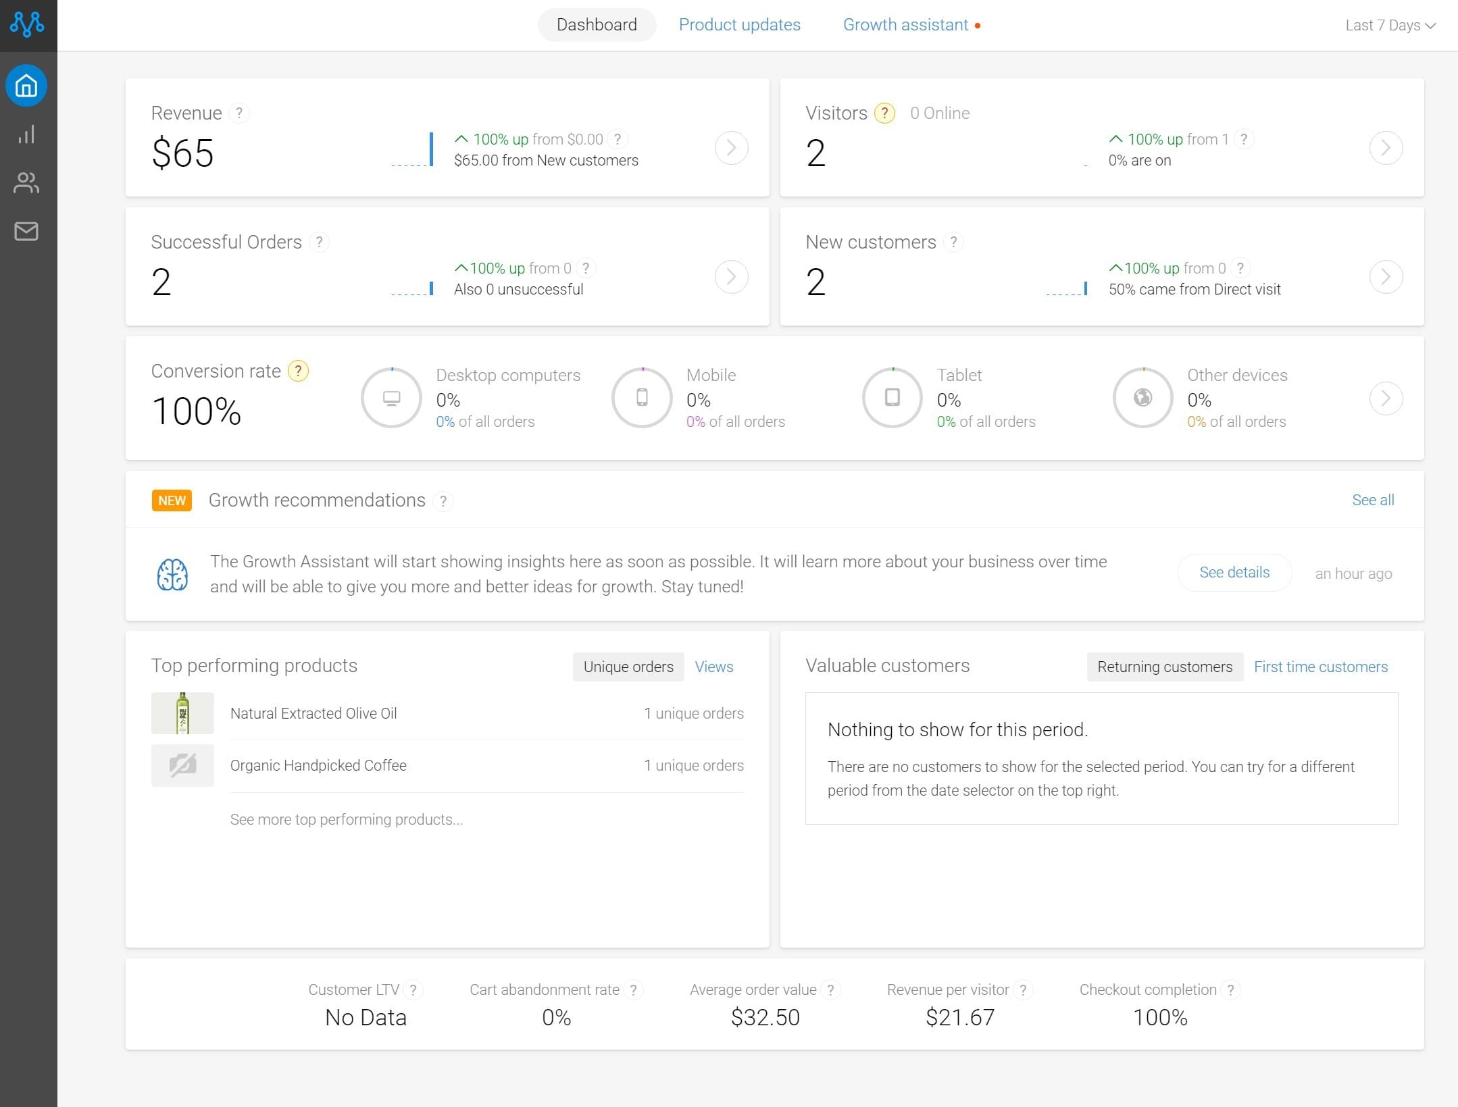Image resolution: width=1458 pixels, height=1107 pixels.
Task: Click the yellow help icon beside Conversion rate
Action: tap(298, 371)
